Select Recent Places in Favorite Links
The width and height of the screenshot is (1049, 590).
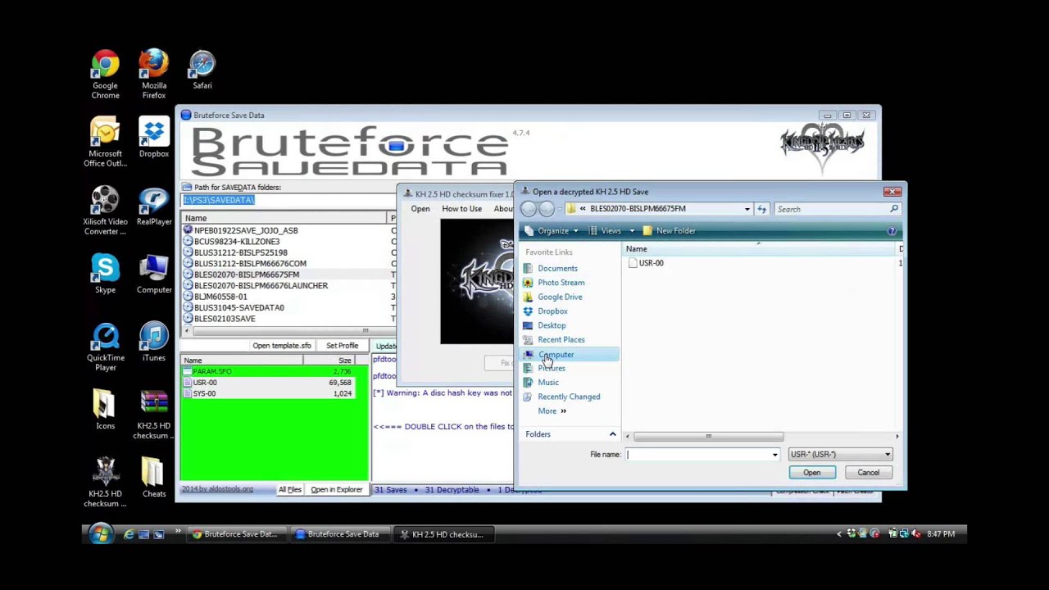point(561,339)
